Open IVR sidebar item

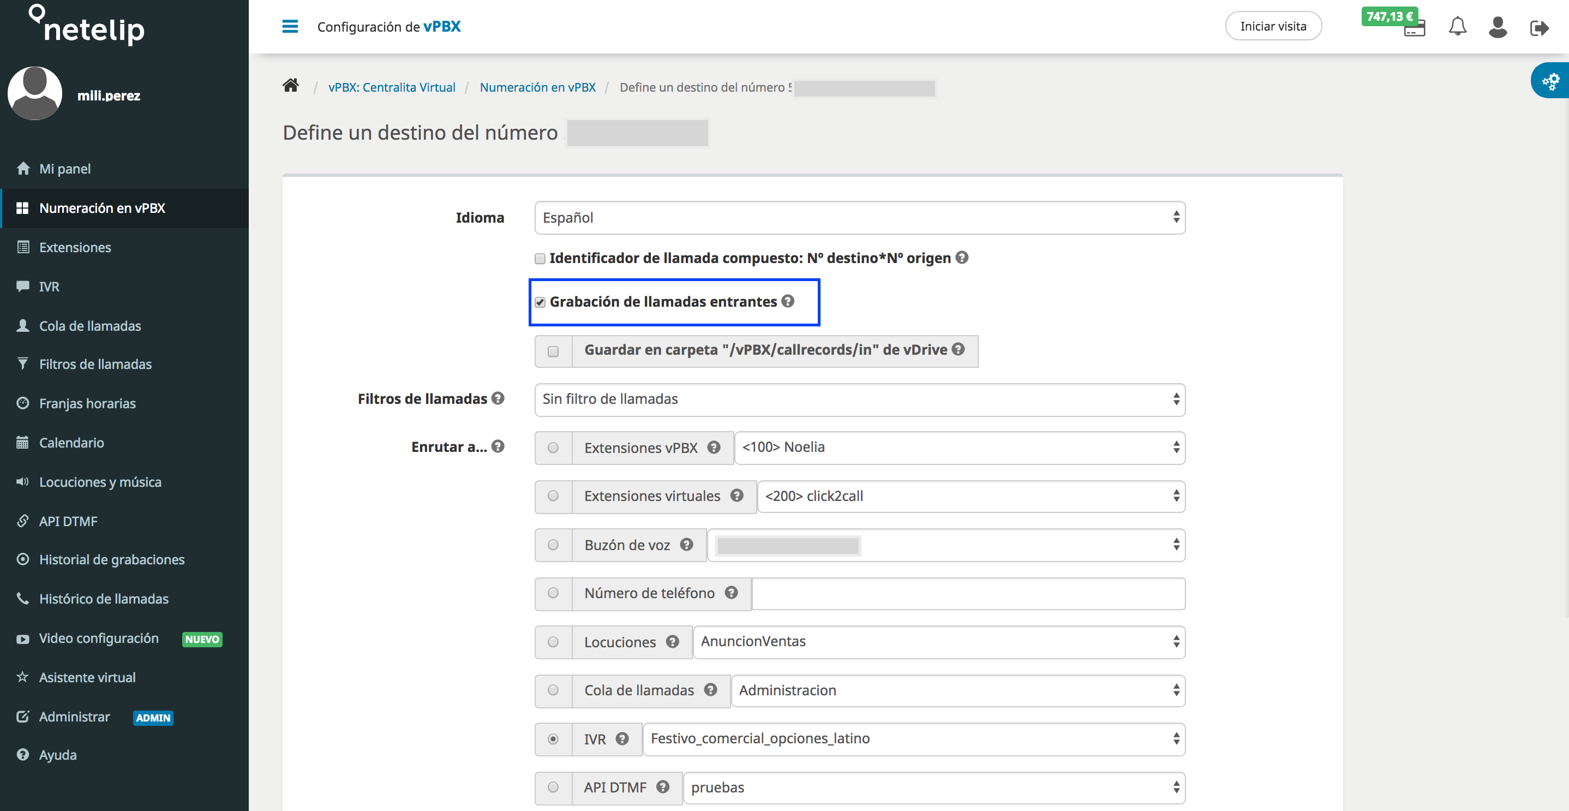pyautogui.click(x=124, y=286)
